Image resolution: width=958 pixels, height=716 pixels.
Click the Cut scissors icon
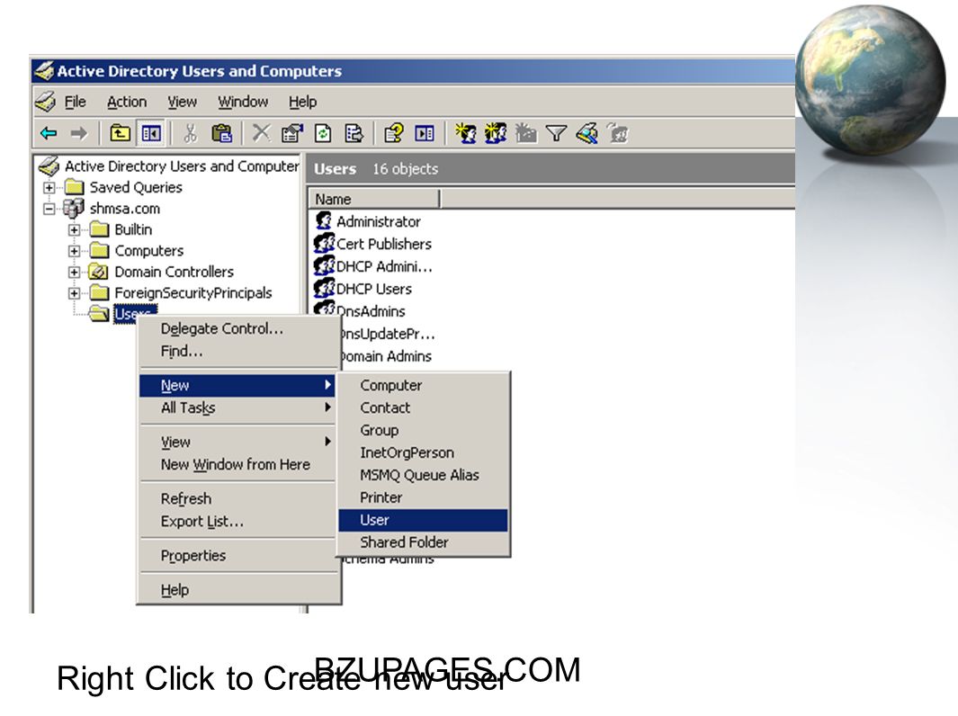190,132
